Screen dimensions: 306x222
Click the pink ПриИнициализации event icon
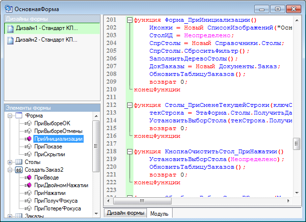click(29, 139)
